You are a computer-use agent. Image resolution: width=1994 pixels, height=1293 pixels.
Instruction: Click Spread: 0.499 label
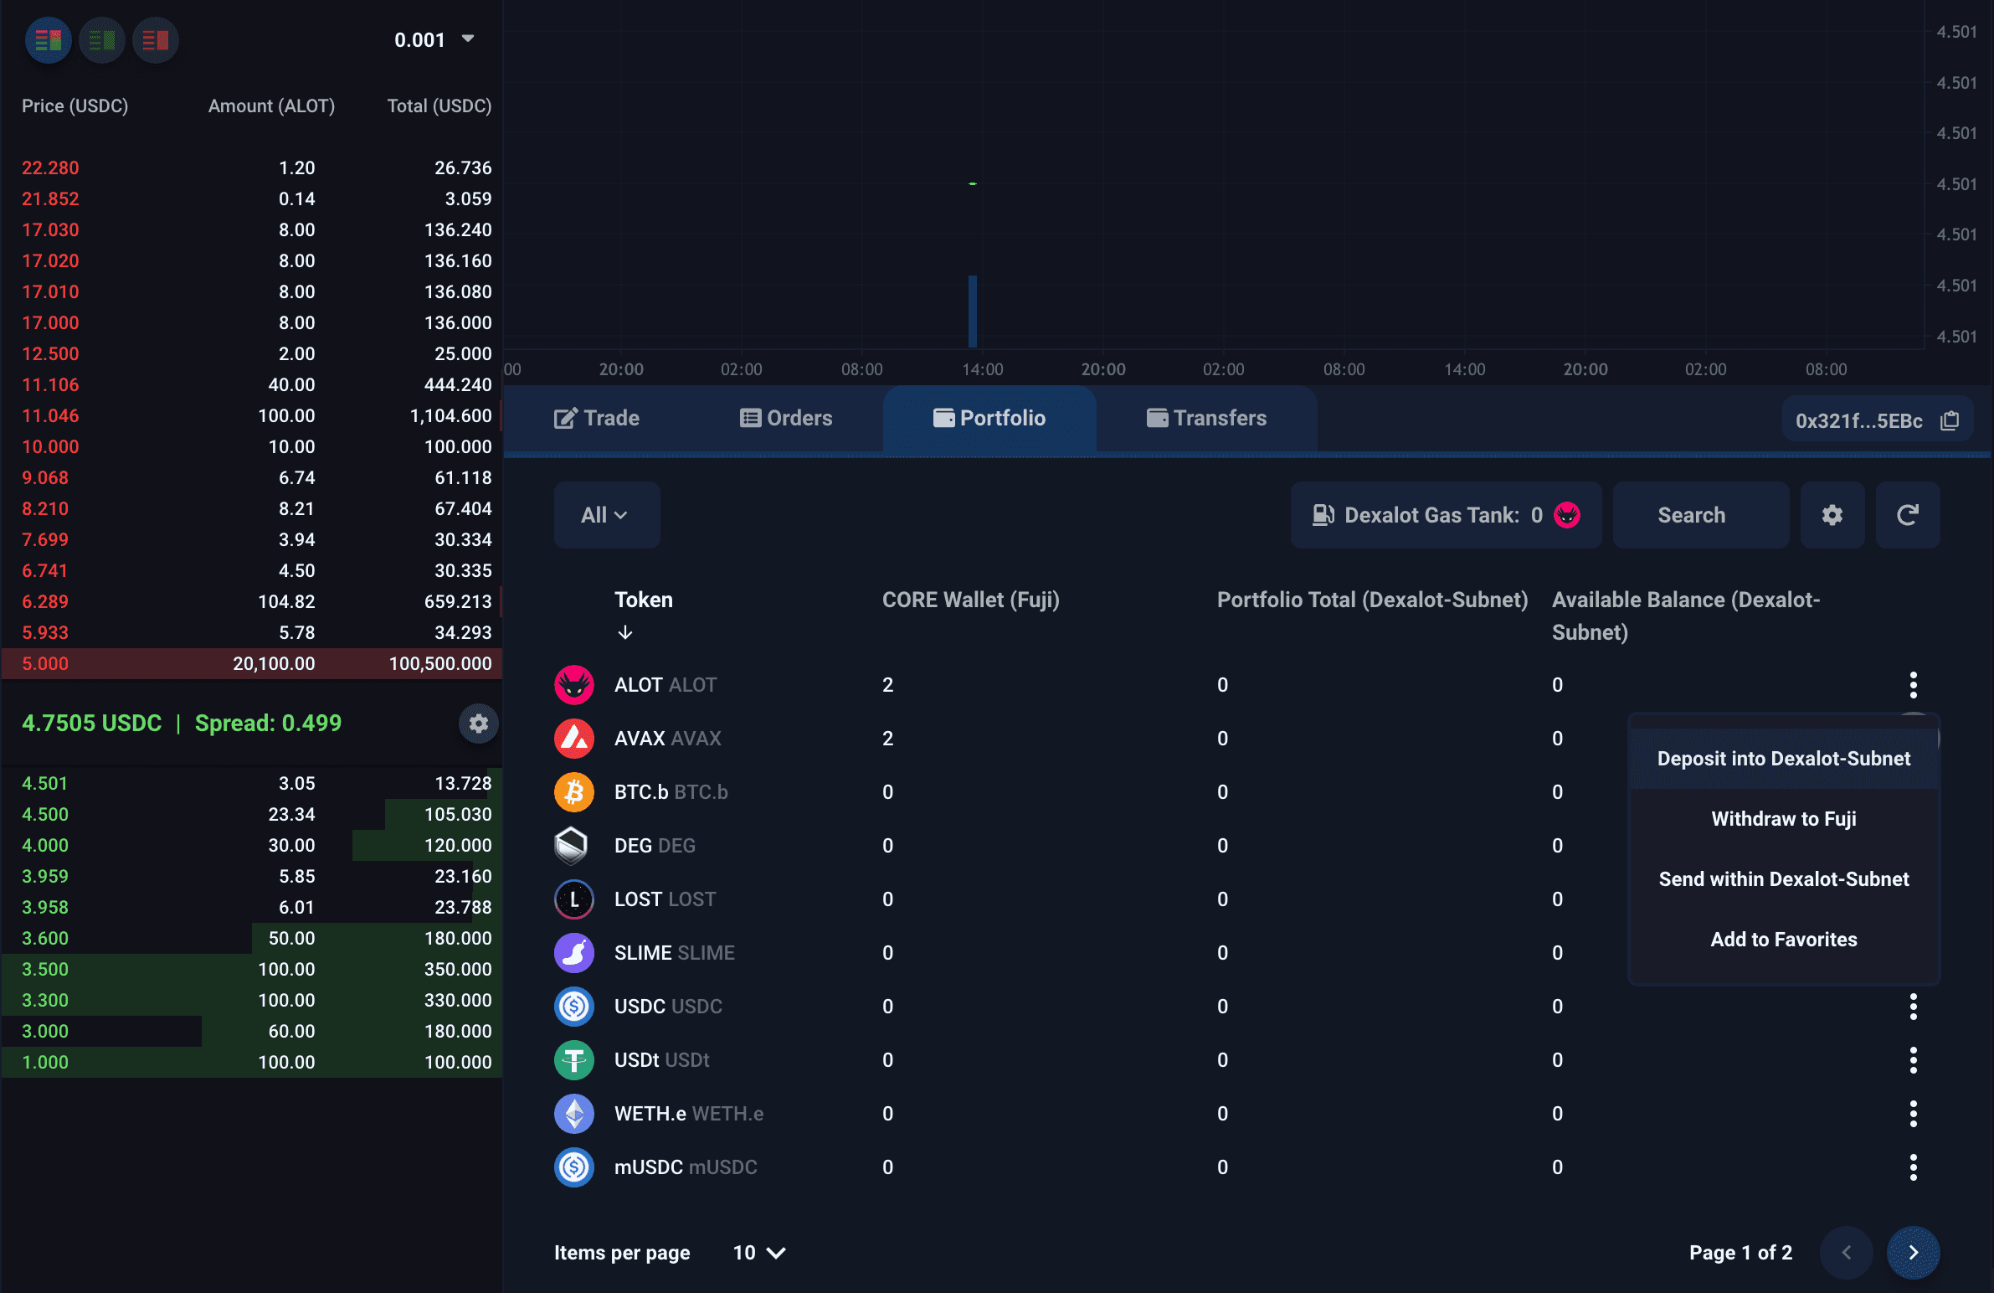268,723
